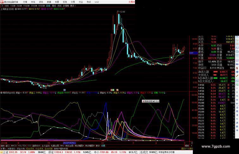Click the blue four-arrow move icon
The height and width of the screenshot is (154, 239).
(237, 72)
